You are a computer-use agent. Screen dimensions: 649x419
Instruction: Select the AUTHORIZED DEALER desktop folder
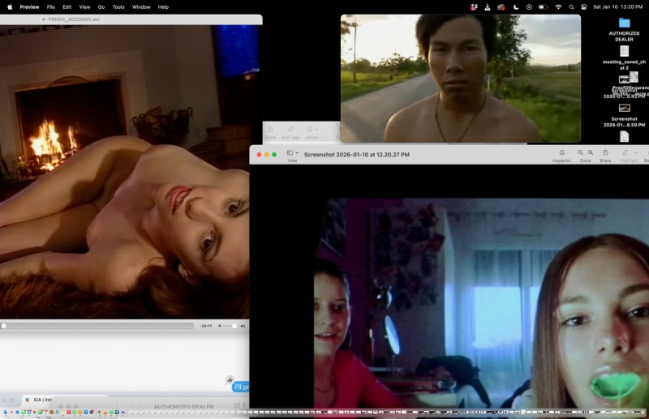tap(624, 29)
